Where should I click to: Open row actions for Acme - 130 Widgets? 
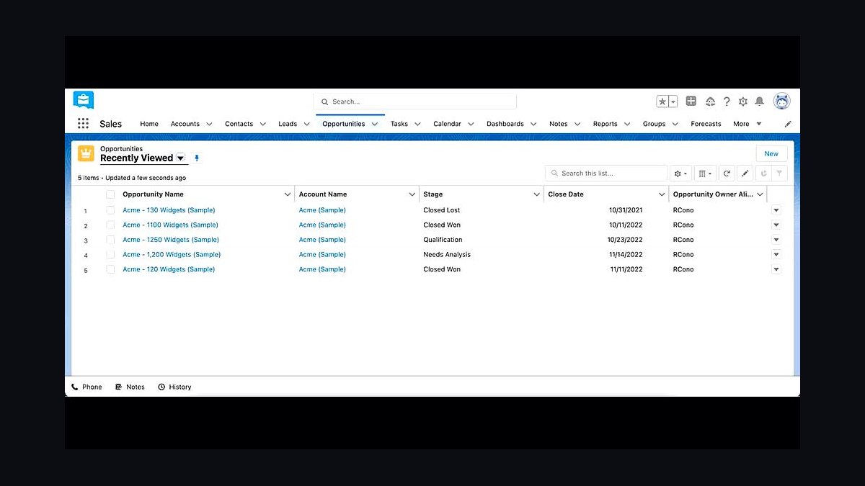click(776, 210)
